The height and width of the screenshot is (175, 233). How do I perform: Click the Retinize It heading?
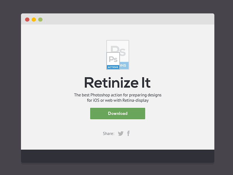pos(118,83)
